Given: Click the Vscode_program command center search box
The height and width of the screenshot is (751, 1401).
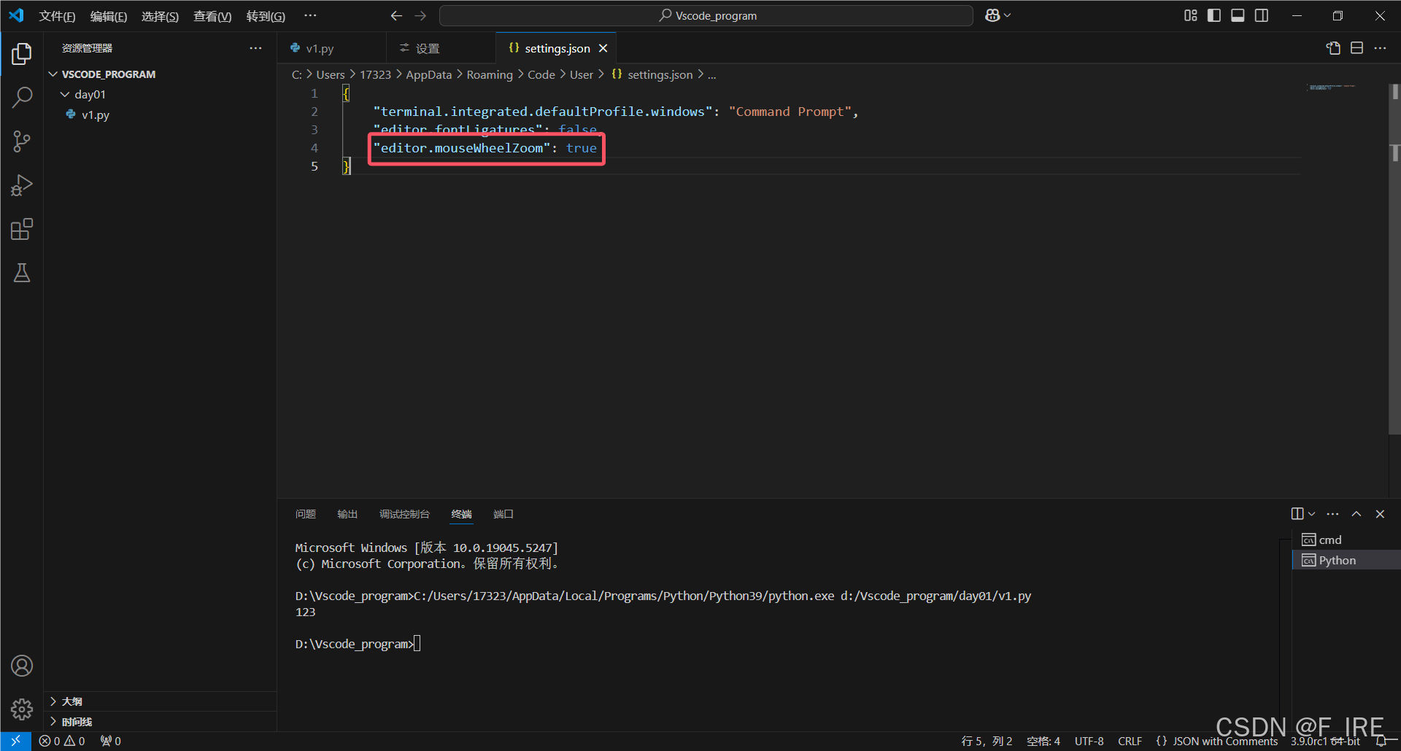Looking at the screenshot, I should pyautogui.click(x=706, y=15).
